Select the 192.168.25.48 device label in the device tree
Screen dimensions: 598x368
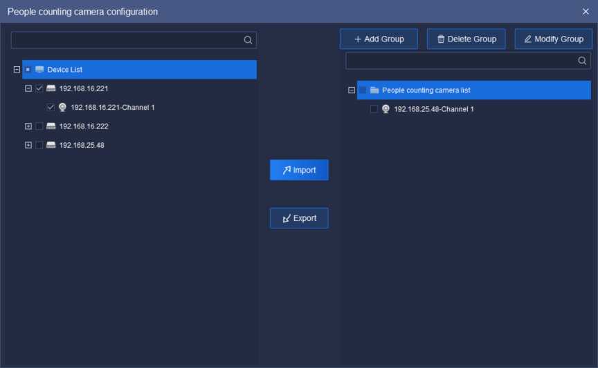[82, 145]
